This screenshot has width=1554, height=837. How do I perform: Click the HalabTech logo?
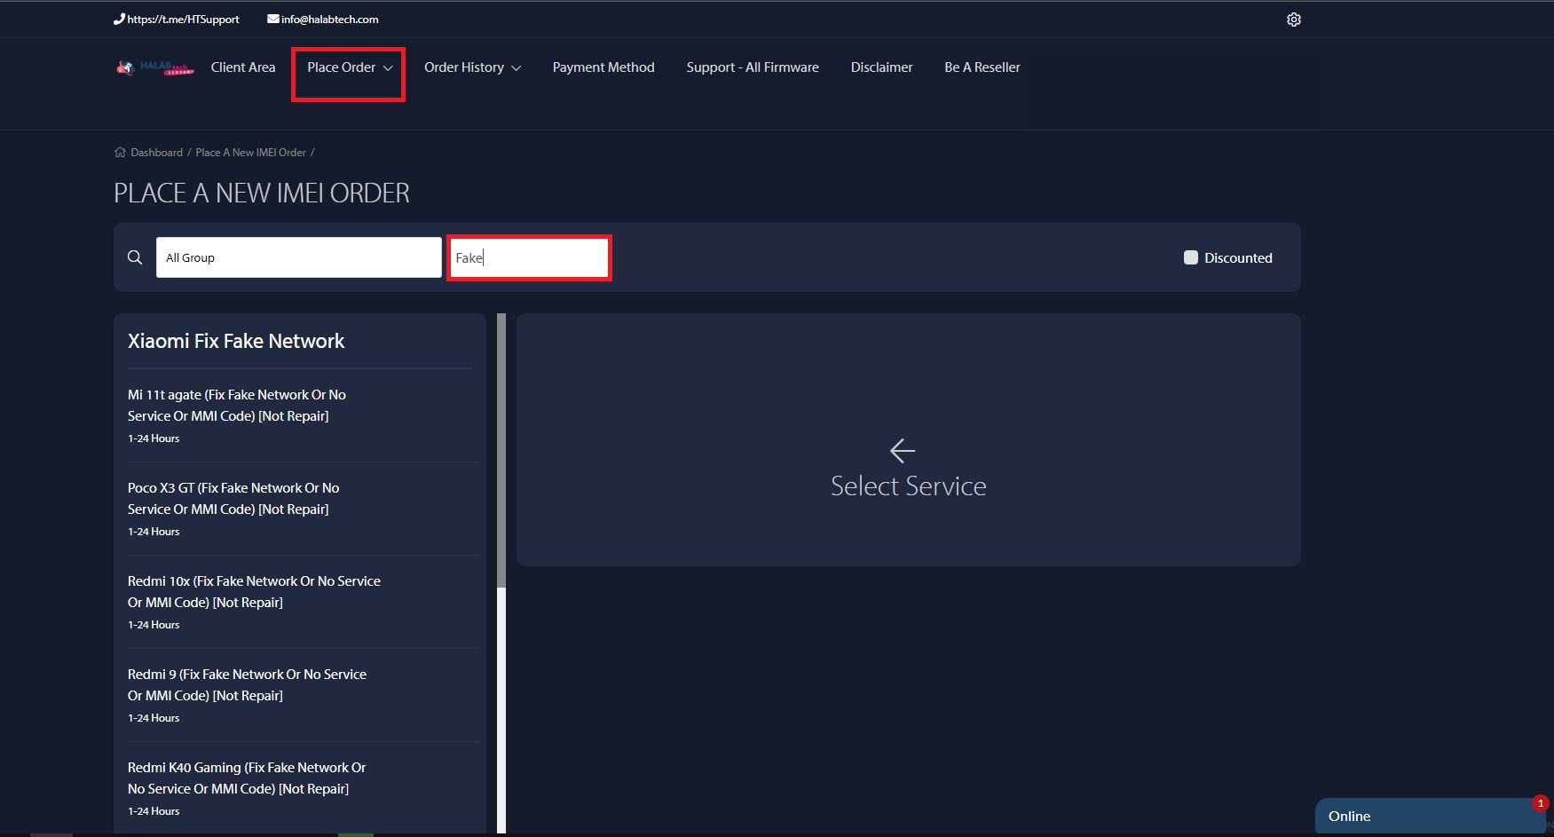click(154, 67)
